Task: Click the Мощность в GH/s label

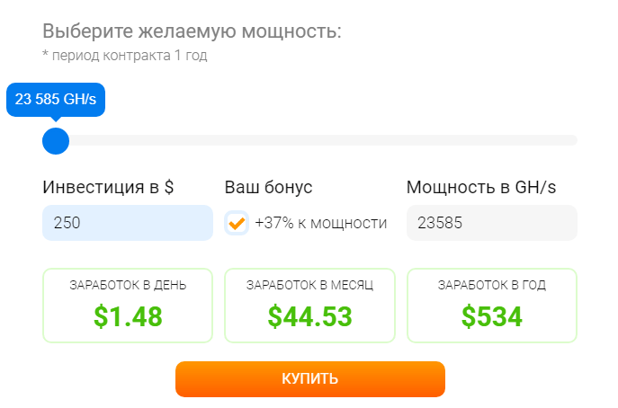Action: (481, 188)
